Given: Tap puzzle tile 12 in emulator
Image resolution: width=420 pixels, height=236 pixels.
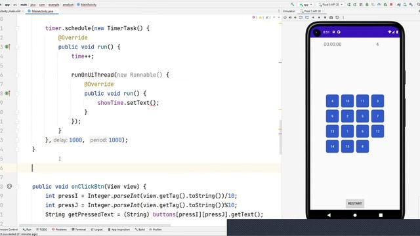Looking at the screenshot, I should pos(377,131).
